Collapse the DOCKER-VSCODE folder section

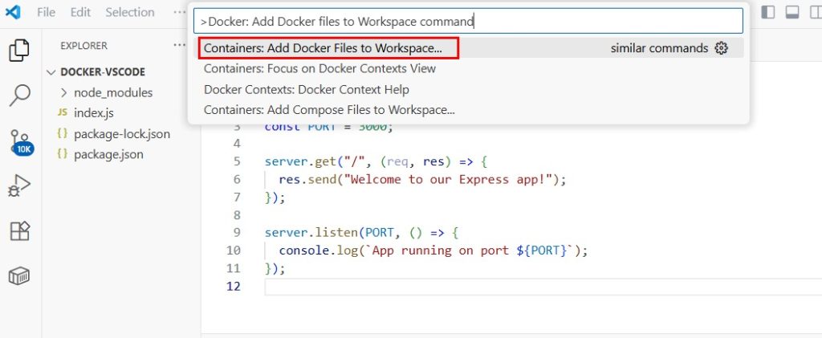coord(53,71)
